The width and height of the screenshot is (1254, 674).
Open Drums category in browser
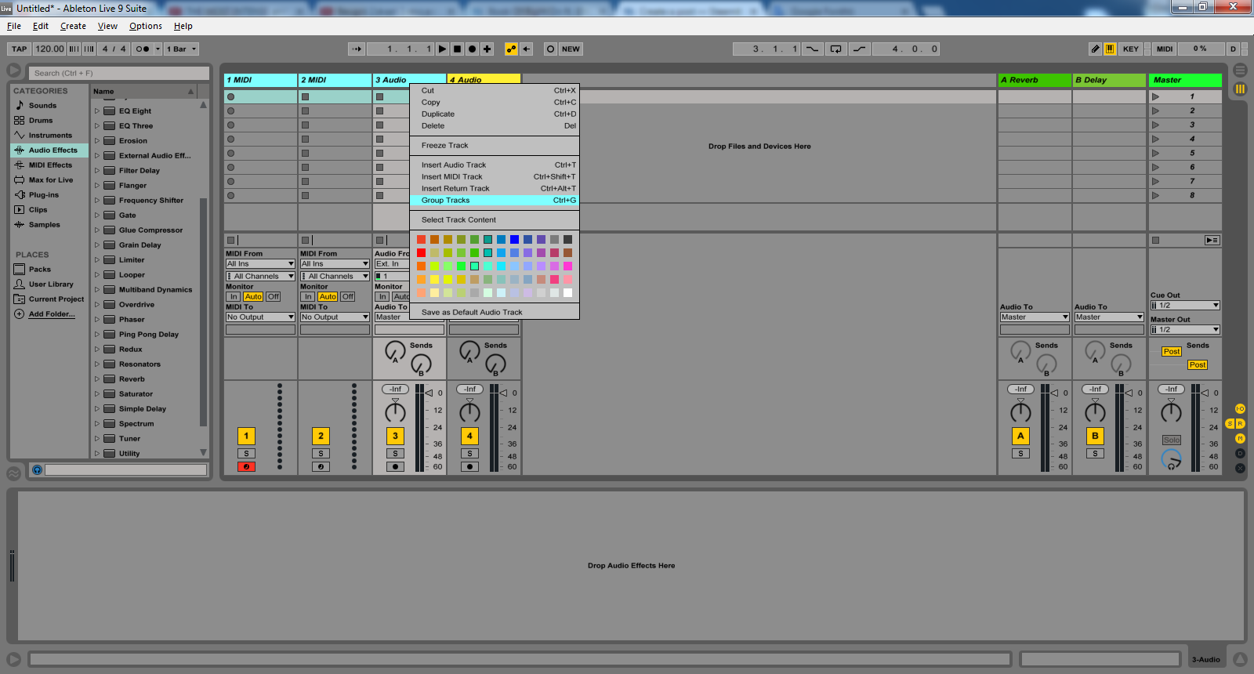pos(41,120)
